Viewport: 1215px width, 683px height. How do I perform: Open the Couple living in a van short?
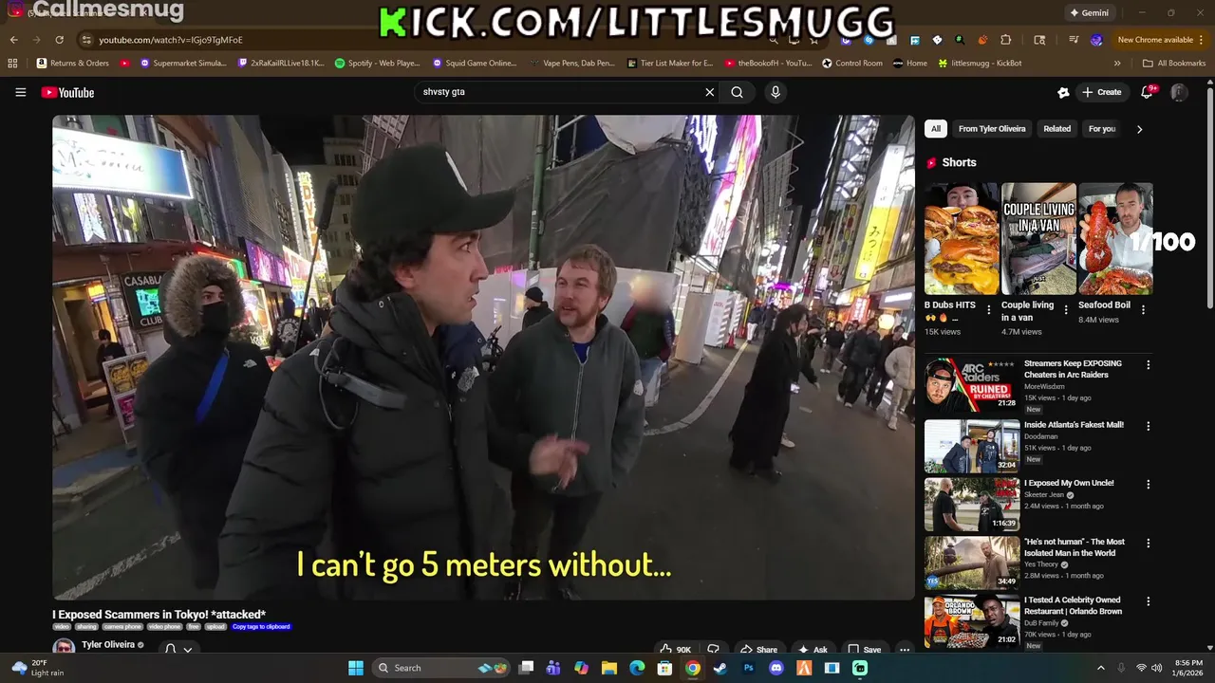pyautogui.click(x=1038, y=239)
